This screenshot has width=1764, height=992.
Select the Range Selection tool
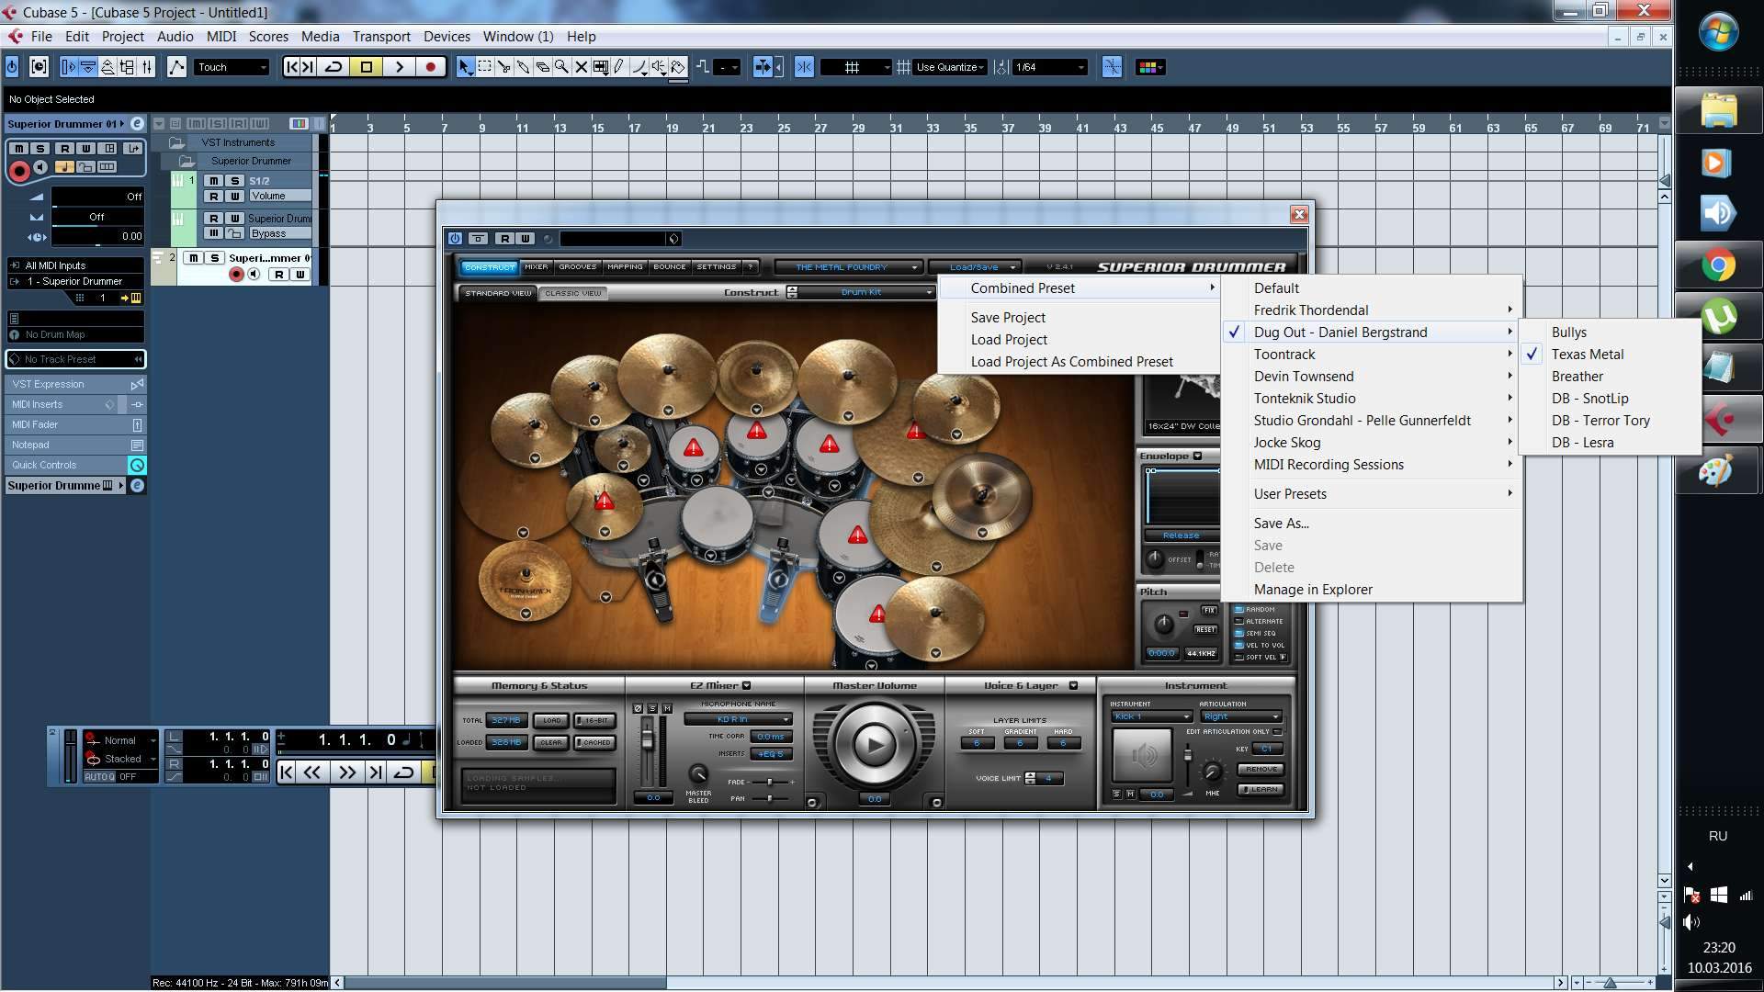(484, 67)
